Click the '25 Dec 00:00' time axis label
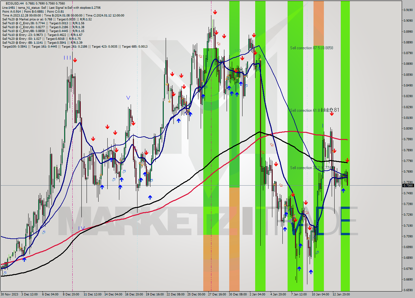The image size is (415, 298). click(196, 294)
